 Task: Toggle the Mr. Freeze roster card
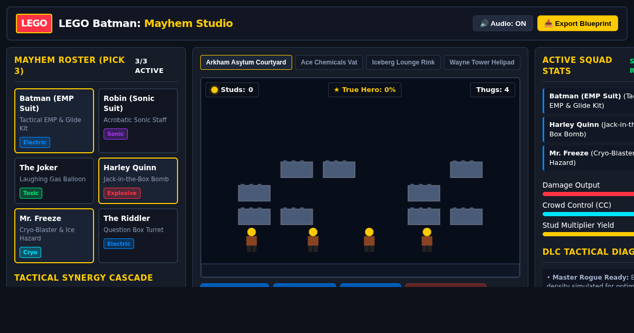point(54,236)
